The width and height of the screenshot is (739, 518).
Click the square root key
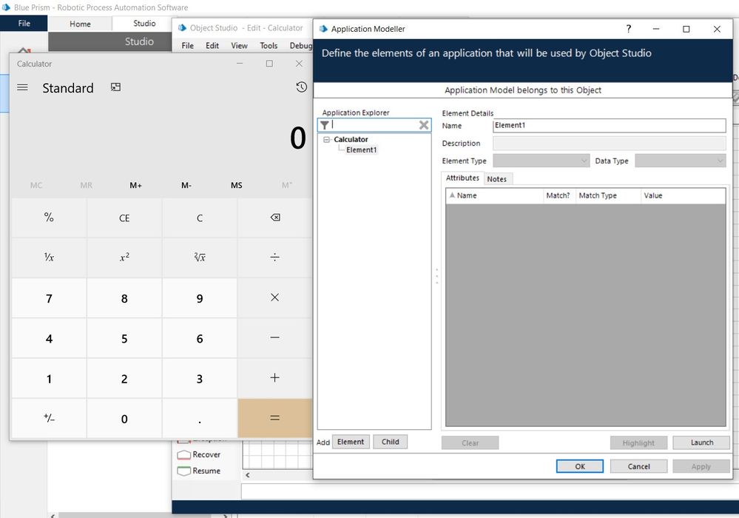200,258
